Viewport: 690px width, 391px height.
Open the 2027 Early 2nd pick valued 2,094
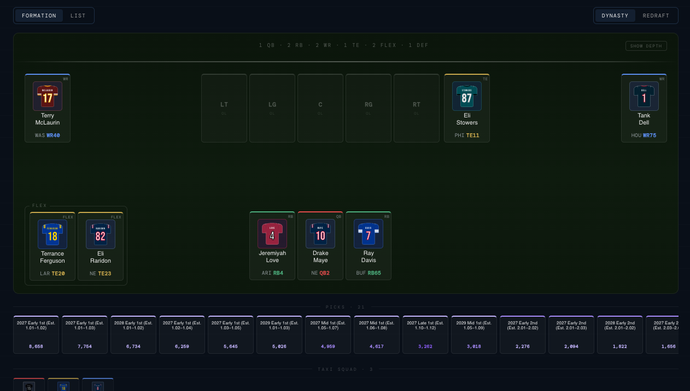571,335
